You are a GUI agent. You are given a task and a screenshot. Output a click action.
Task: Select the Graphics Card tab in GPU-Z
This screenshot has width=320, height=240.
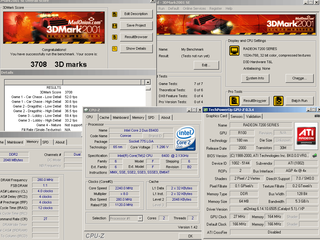click(216, 116)
